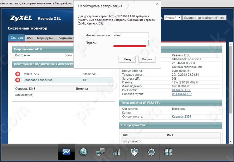Open the Keenetic-2357 network link
The height and width of the screenshot is (162, 234).
(182, 117)
